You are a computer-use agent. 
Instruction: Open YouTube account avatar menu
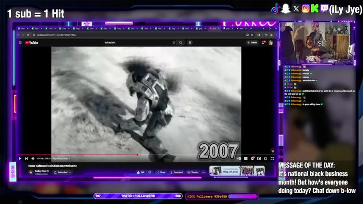click(x=271, y=43)
